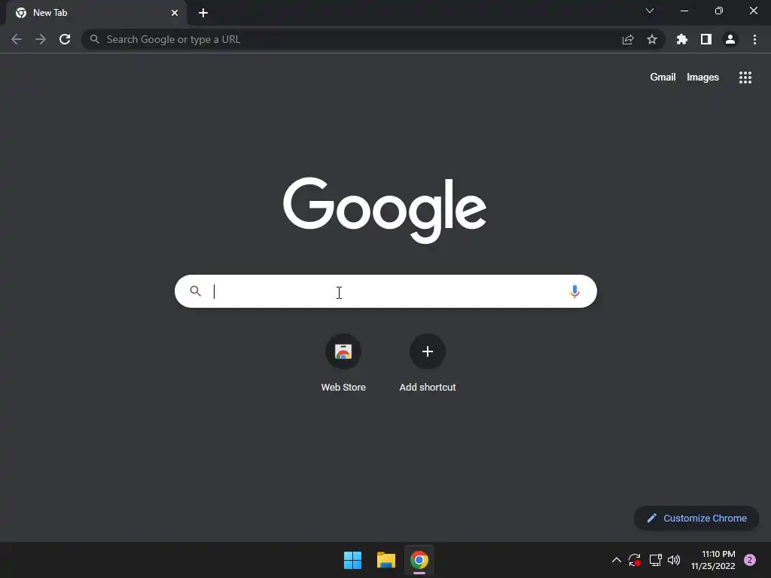Open the tab search dropdown chevron
Image resolution: width=771 pixels, height=578 pixels.
pos(650,11)
